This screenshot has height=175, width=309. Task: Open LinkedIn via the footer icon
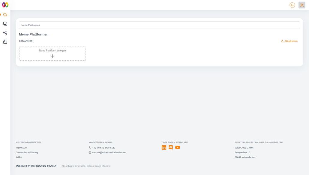click(164, 147)
